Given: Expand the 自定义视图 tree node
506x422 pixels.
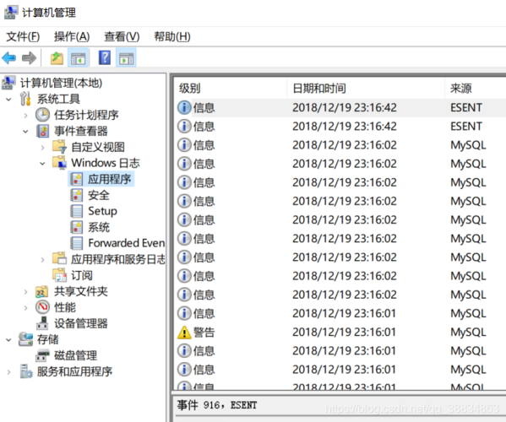Looking at the screenshot, I should [42, 148].
